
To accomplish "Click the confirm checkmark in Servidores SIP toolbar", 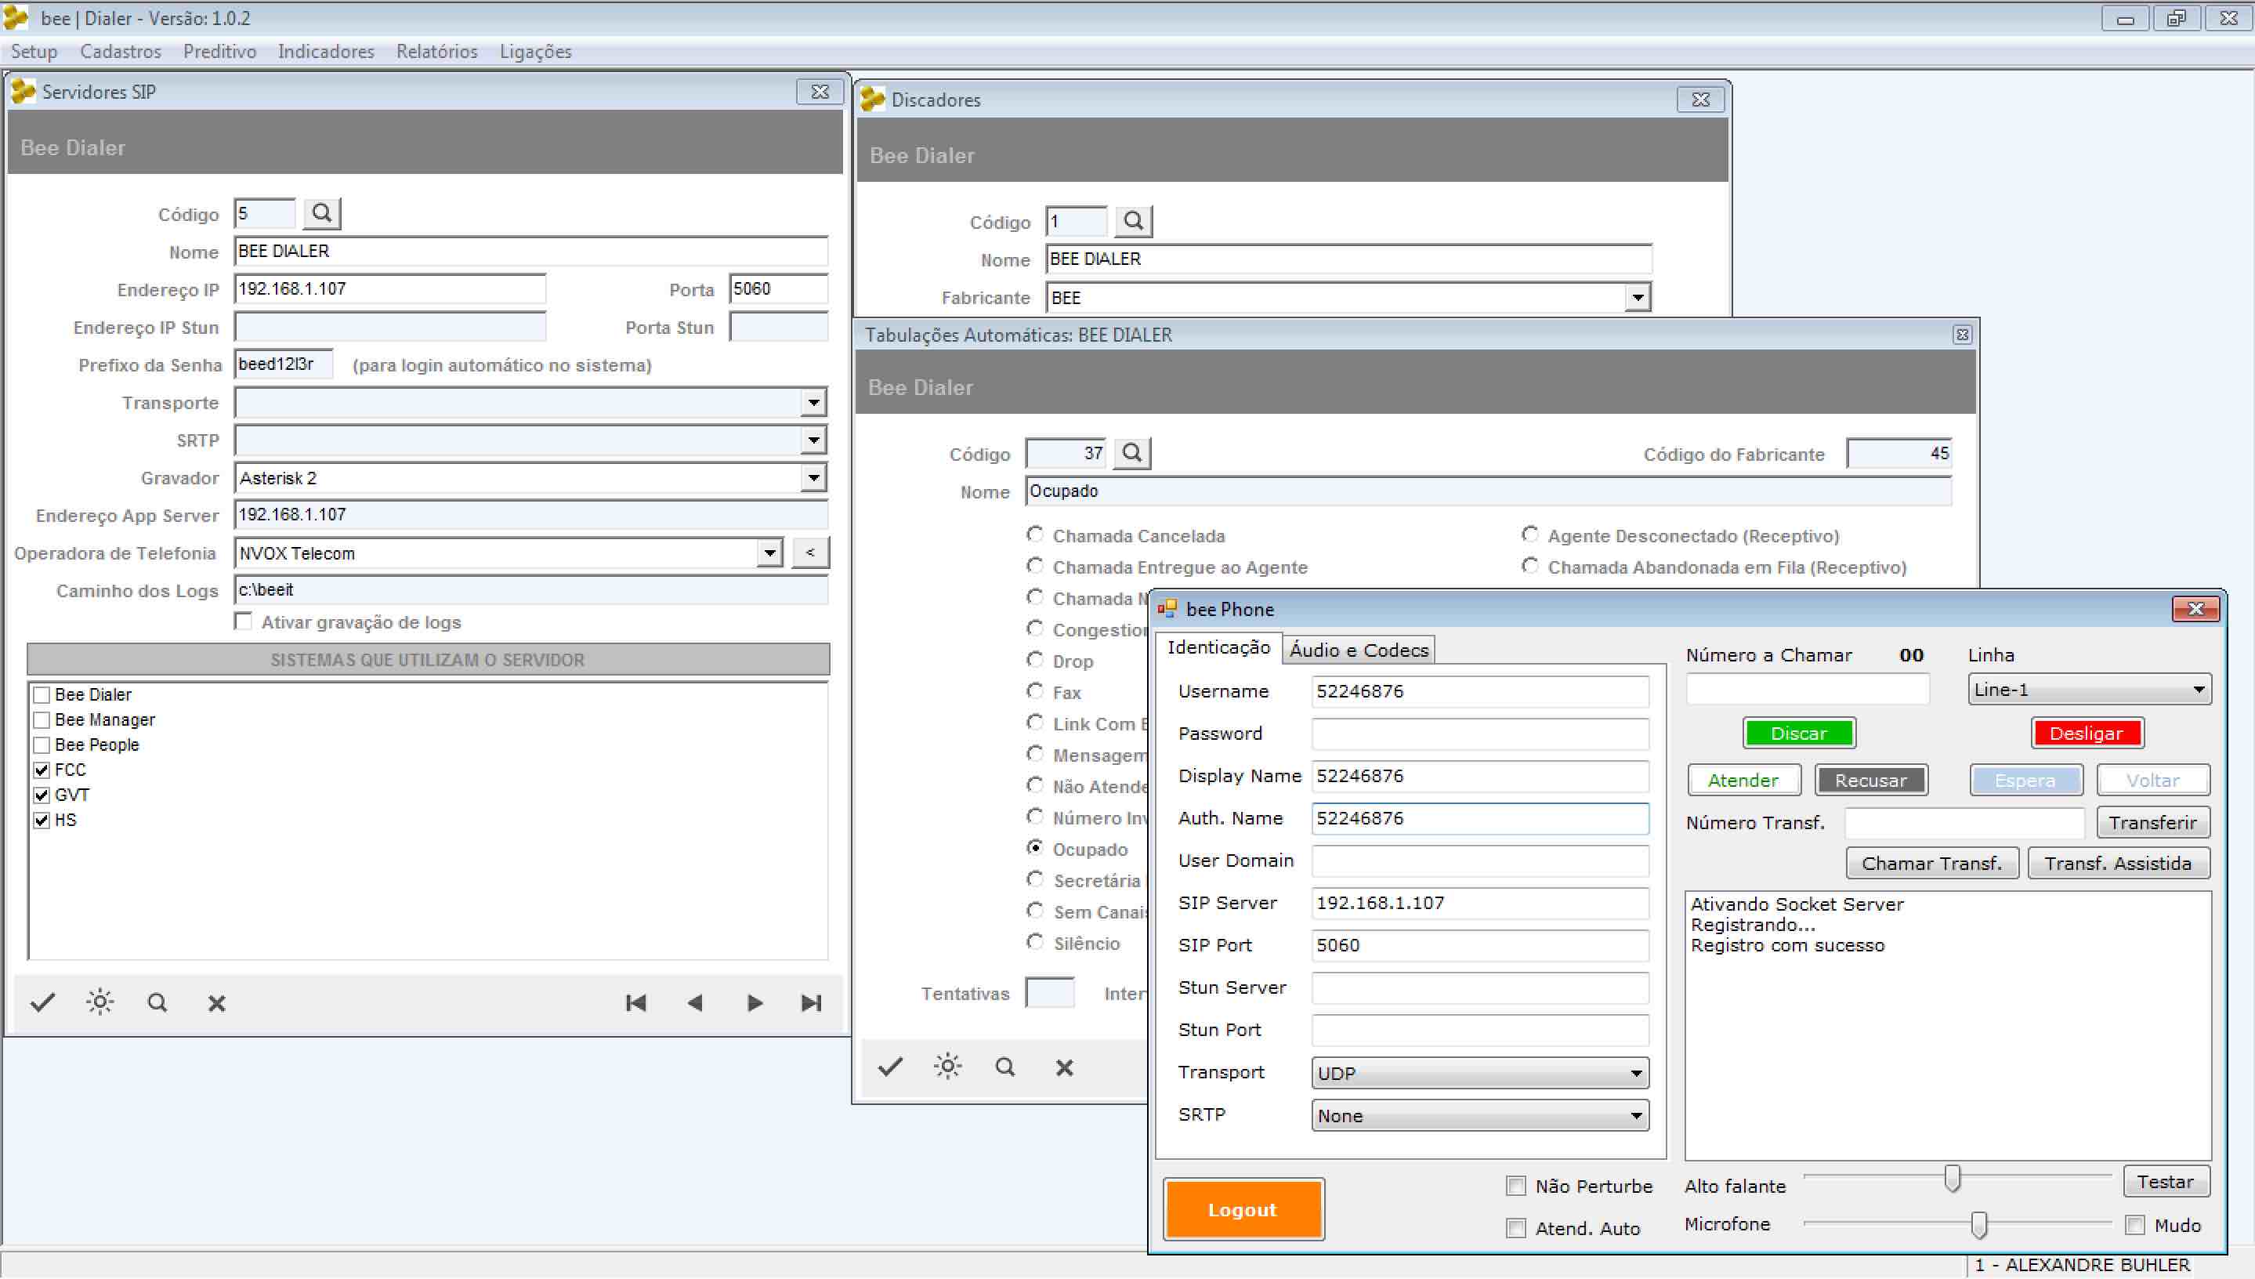I will (x=43, y=1002).
